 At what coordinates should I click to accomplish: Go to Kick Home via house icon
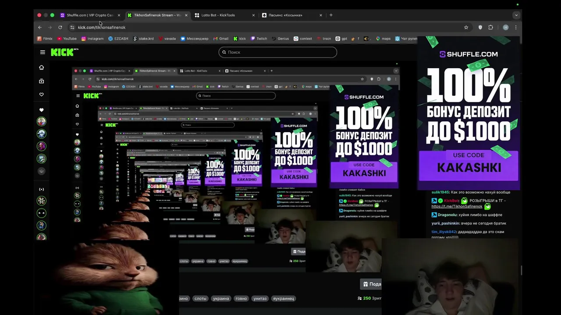(x=42, y=67)
